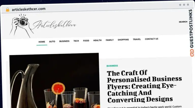Open the SEARCH link in header
The image size is (195, 108).
[x=183, y=22]
